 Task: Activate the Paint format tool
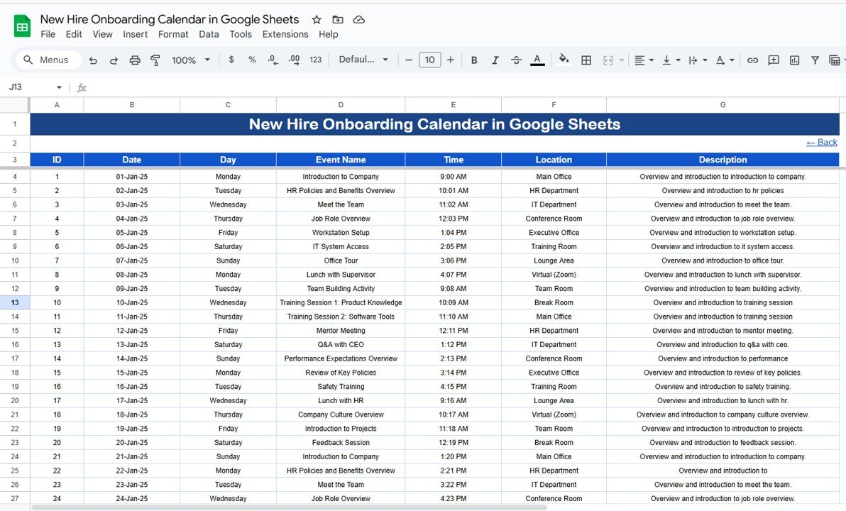point(155,60)
